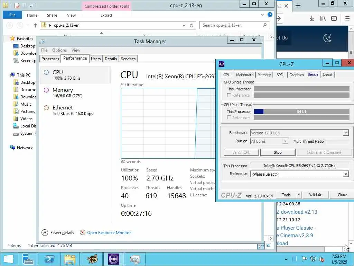The image size is (354, 266).
Task: Click the Close button in CPU-Z footer
Action: pyautogui.click(x=342, y=195)
